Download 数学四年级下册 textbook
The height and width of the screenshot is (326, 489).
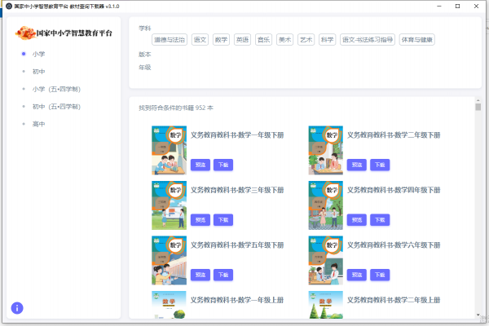pyautogui.click(x=380, y=220)
